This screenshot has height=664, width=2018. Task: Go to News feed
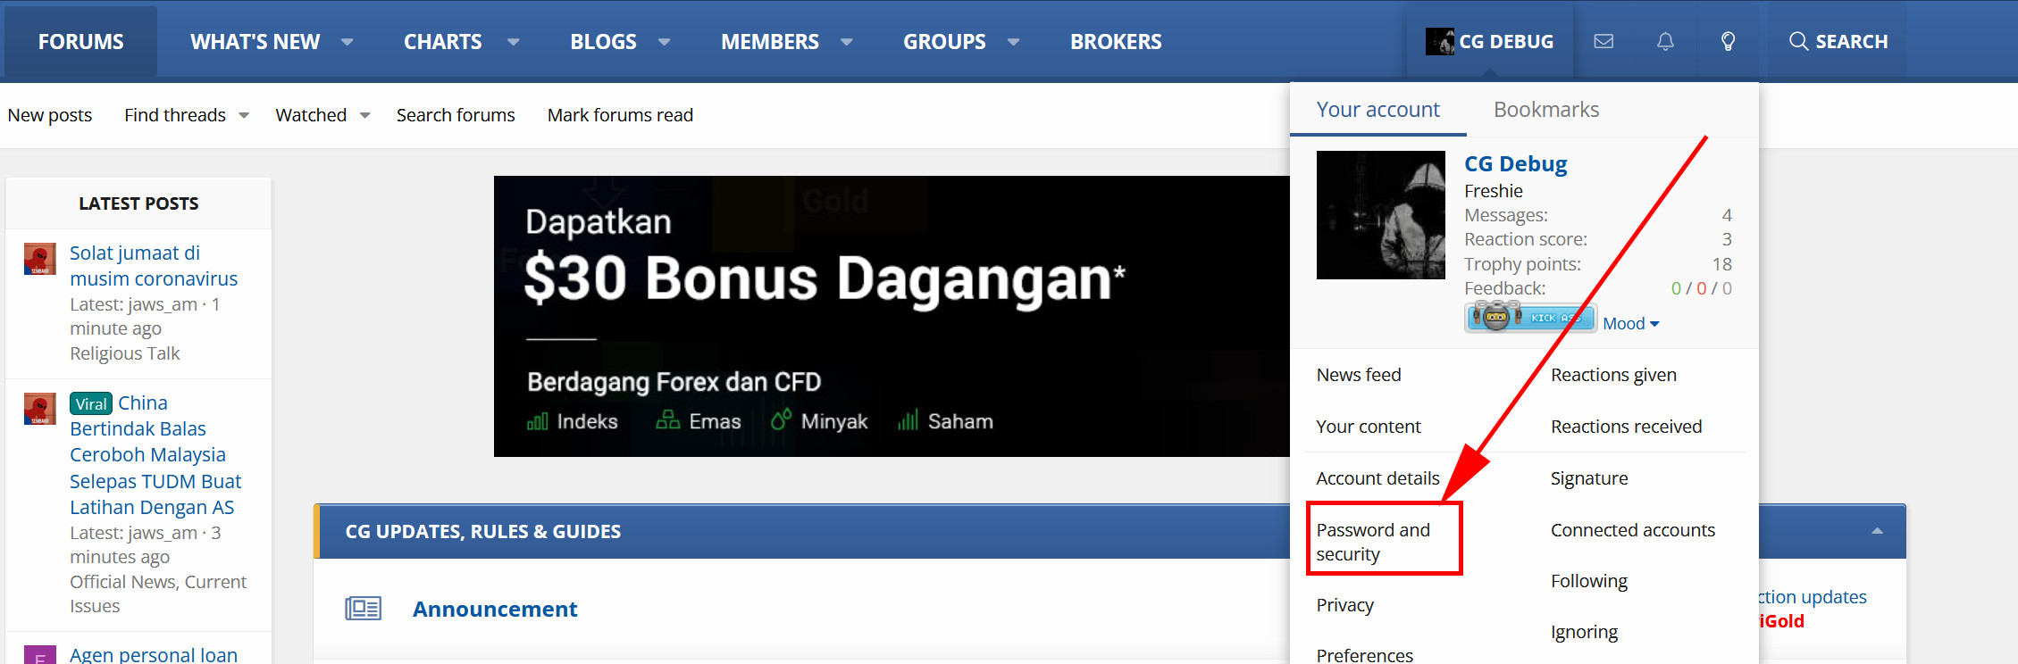click(1359, 375)
